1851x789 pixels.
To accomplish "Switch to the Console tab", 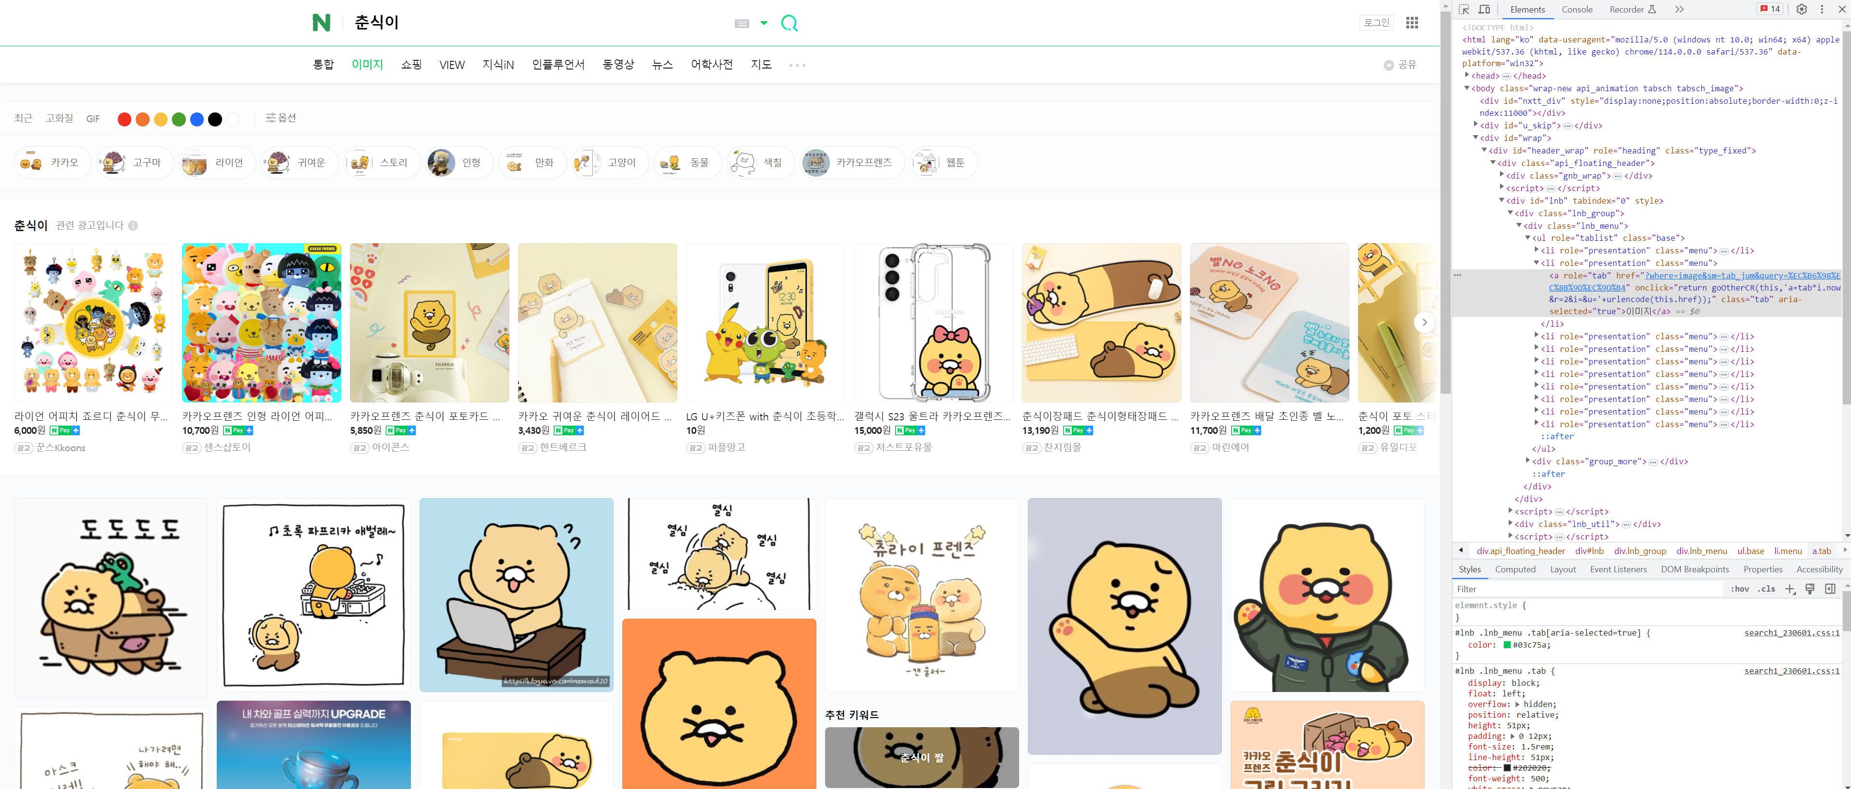I will [1576, 9].
